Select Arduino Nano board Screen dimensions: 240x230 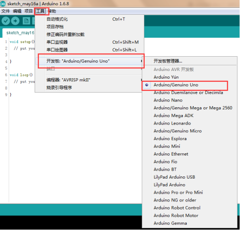click(190, 100)
